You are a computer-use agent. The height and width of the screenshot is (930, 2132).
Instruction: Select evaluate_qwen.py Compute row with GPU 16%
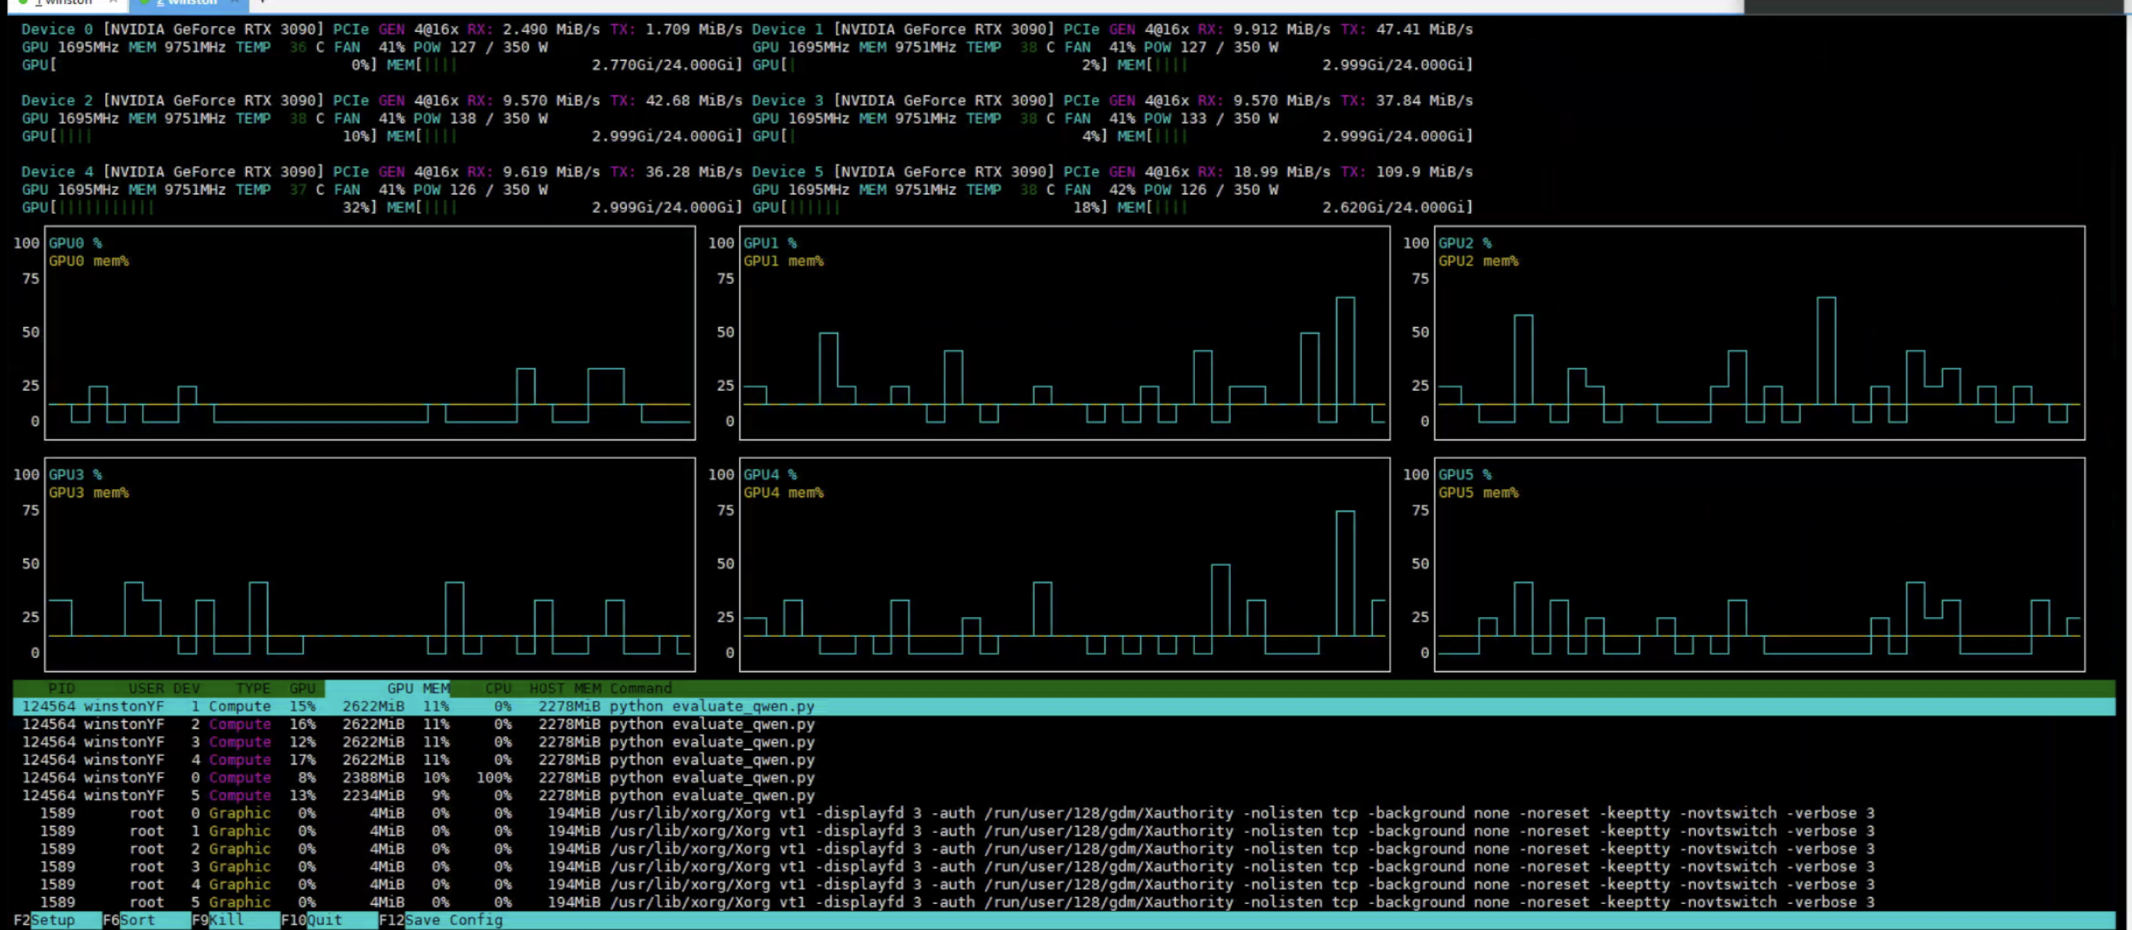pos(1064,724)
